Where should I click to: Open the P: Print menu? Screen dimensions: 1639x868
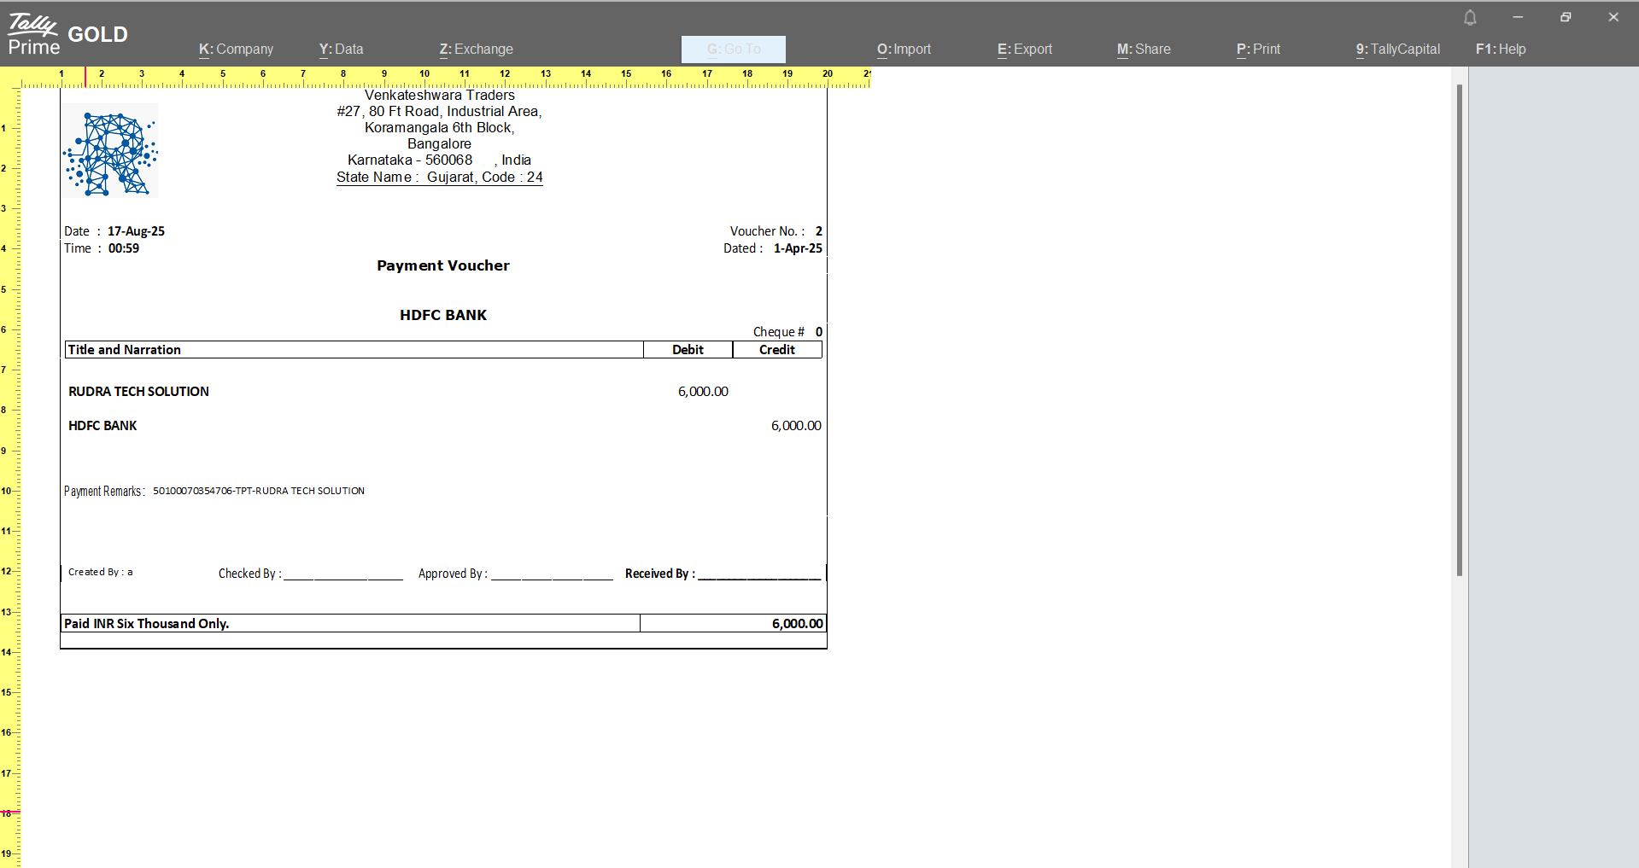pos(1258,50)
